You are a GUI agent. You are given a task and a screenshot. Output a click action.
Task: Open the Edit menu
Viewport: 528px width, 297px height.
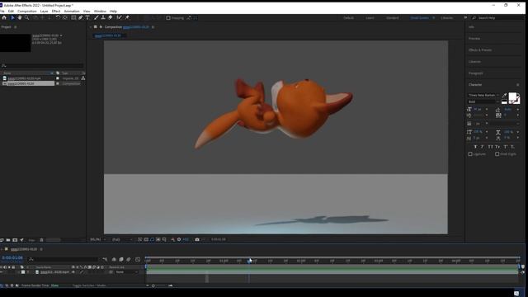[11, 11]
